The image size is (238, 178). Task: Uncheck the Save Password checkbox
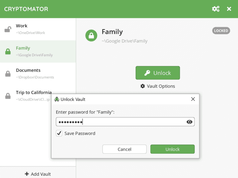pos(59,133)
